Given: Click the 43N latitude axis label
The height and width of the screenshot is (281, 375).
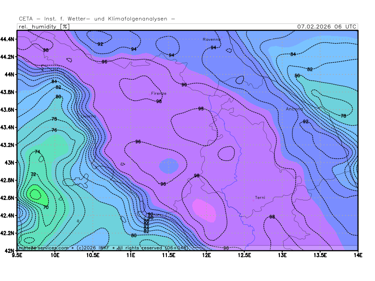Looking at the screenshot, I should (x=9, y=163).
